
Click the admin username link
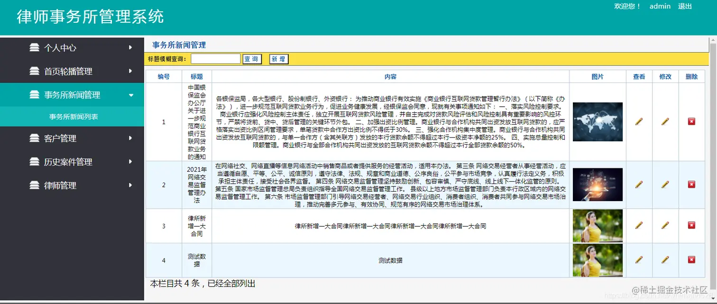tap(660, 6)
